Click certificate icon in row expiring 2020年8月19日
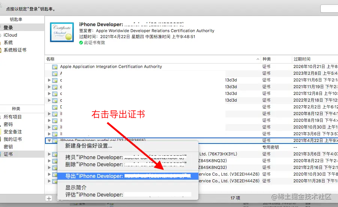This screenshot has width=338, height=207. click(55, 120)
